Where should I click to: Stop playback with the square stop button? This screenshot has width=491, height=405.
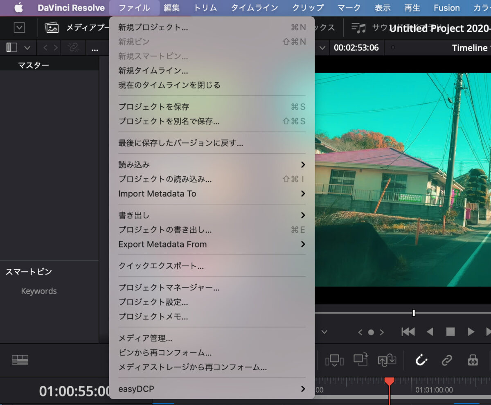click(x=450, y=332)
